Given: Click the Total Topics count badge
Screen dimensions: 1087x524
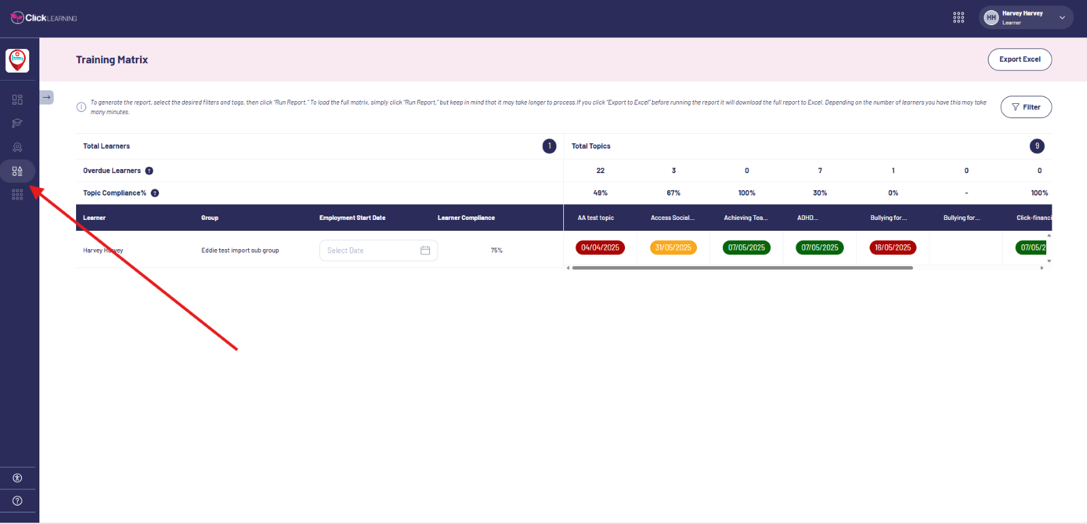Looking at the screenshot, I should pos(1037,146).
